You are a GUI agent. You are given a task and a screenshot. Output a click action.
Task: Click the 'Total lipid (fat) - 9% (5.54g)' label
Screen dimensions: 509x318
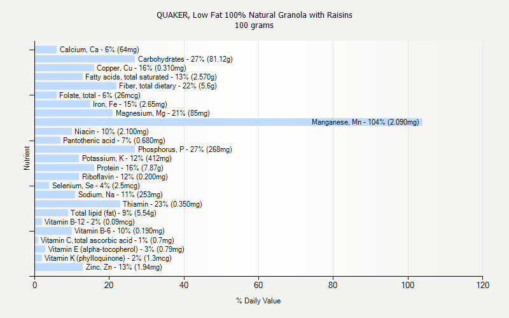coord(113,213)
